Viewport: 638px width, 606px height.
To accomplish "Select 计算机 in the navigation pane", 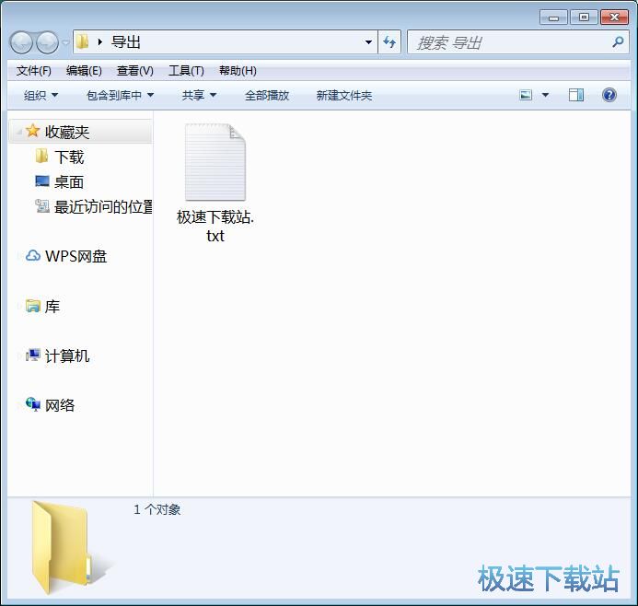I will [x=67, y=356].
